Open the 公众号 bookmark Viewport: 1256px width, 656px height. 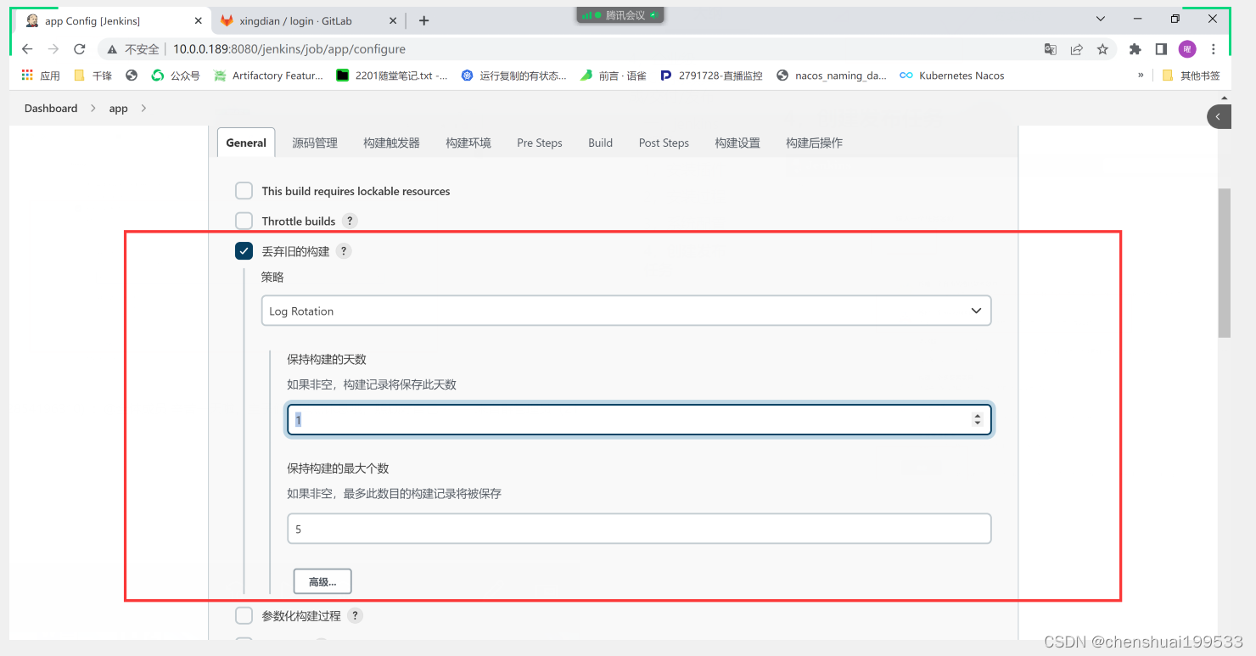coord(176,76)
